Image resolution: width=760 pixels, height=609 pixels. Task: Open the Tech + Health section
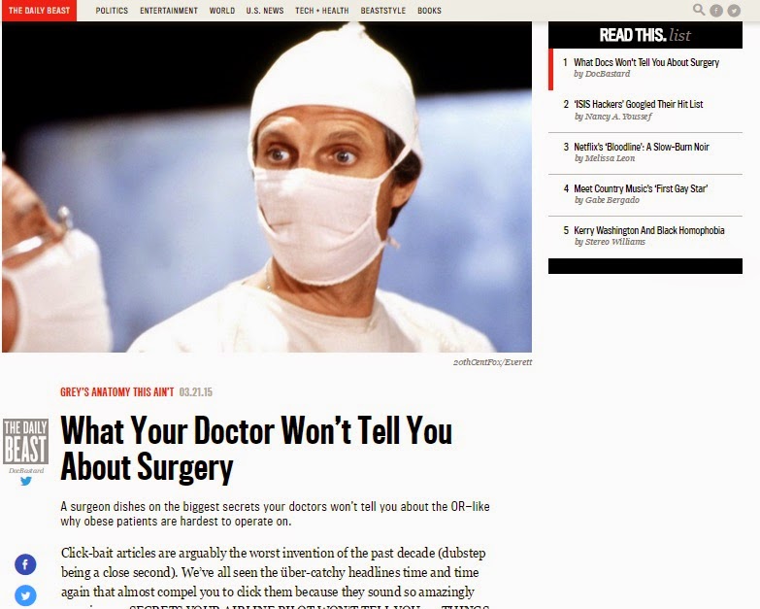(322, 10)
